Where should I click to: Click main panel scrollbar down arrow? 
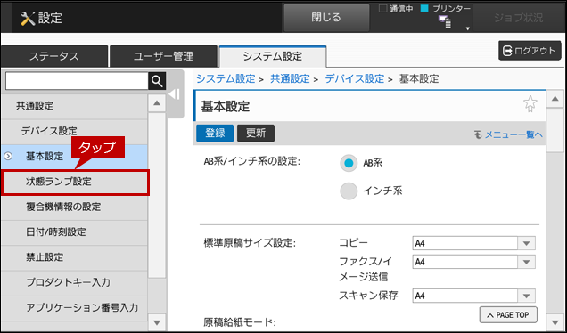tap(555, 322)
